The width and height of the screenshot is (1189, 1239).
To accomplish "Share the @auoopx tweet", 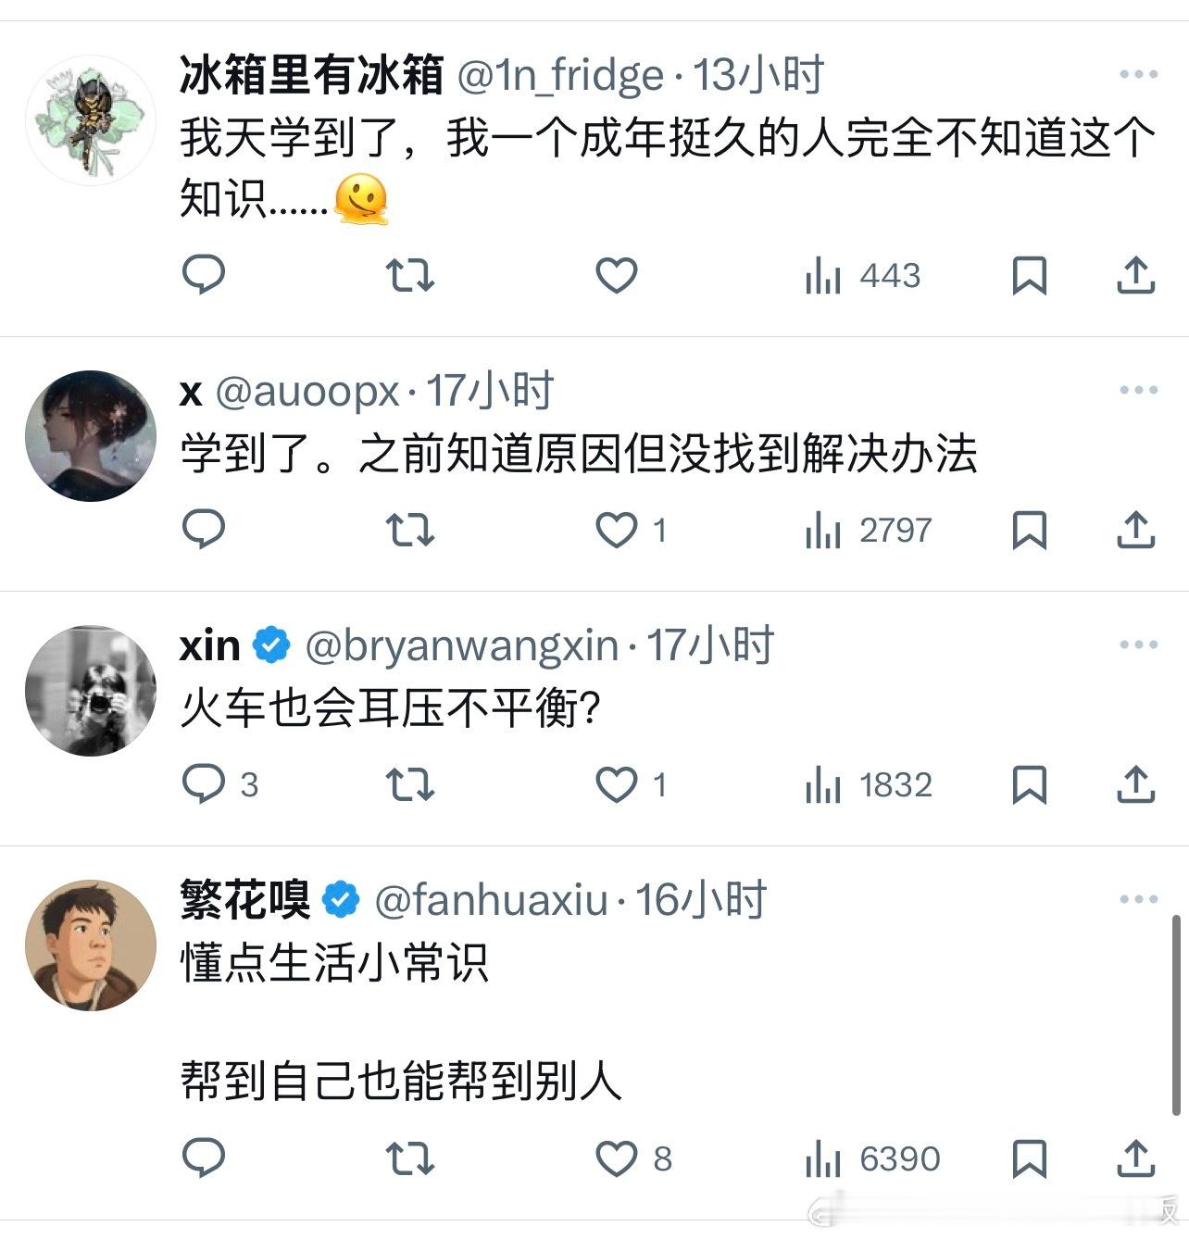I will click(1135, 530).
